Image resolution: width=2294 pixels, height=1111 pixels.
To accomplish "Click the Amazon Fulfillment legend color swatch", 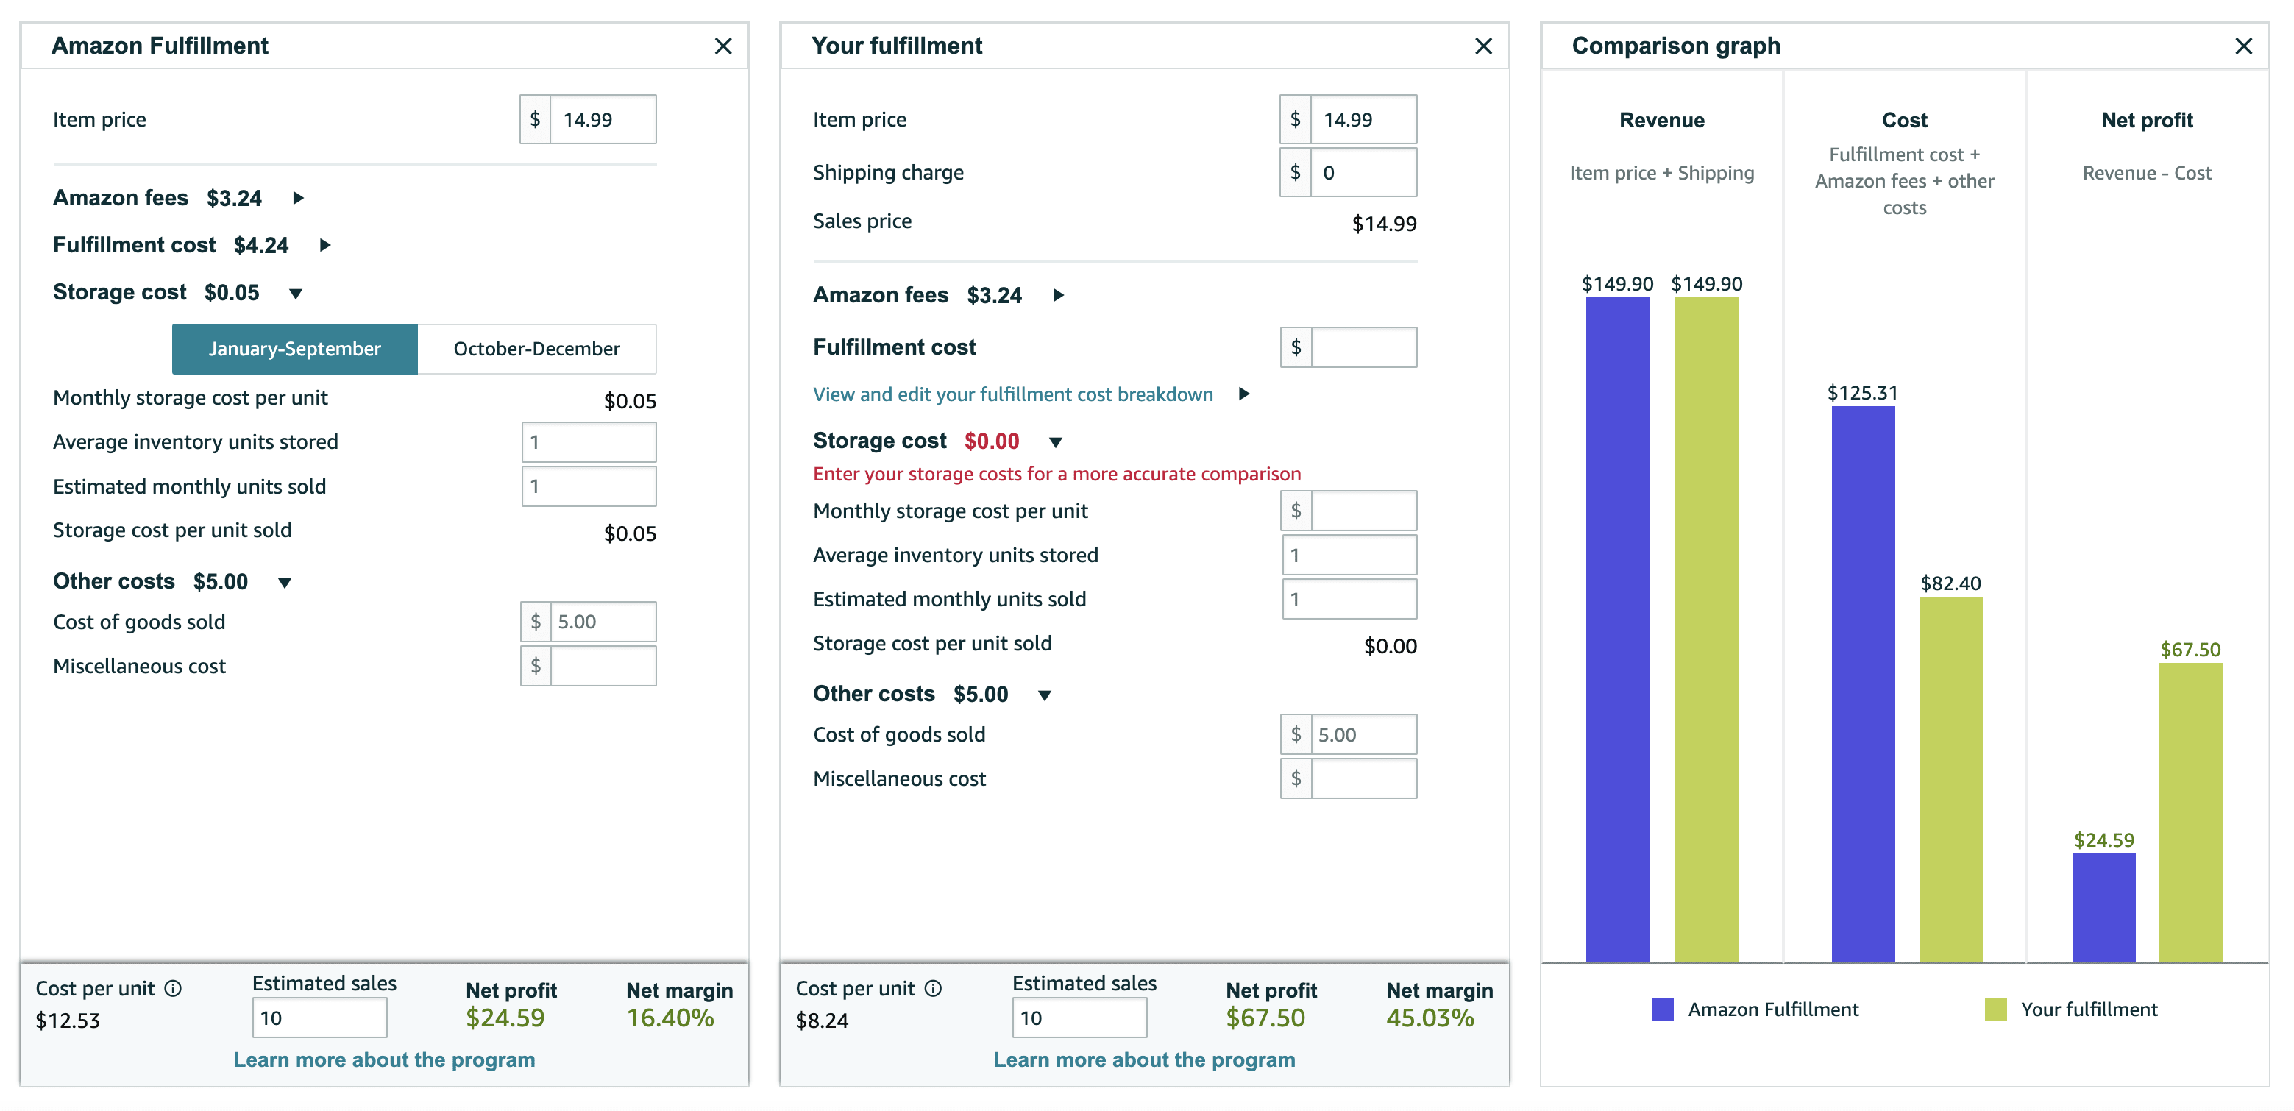I will [x=1662, y=1009].
